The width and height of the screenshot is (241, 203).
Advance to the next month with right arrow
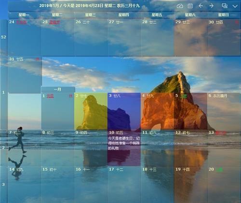click(212, 6)
